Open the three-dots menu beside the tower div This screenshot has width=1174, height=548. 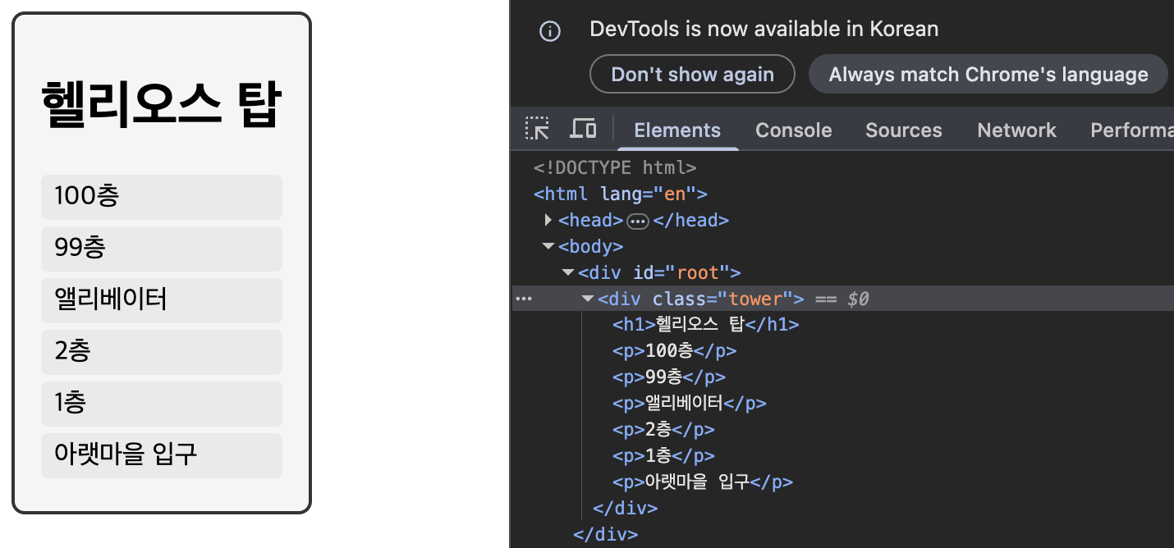523,299
